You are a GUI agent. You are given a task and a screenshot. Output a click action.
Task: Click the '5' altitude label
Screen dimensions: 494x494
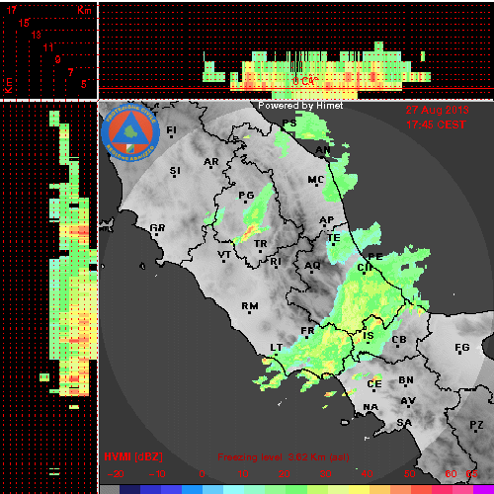tap(84, 84)
